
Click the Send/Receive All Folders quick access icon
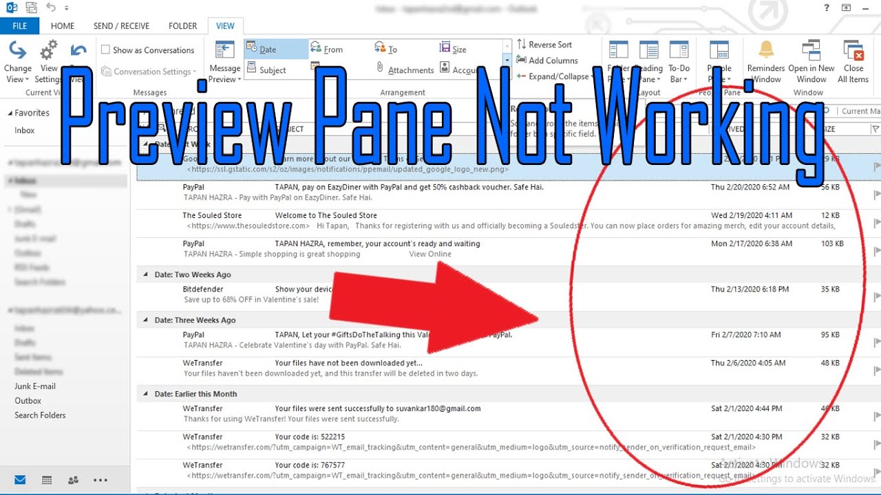click(x=30, y=8)
